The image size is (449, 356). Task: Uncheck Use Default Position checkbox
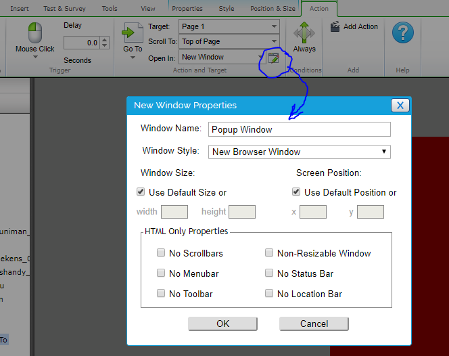coord(296,192)
